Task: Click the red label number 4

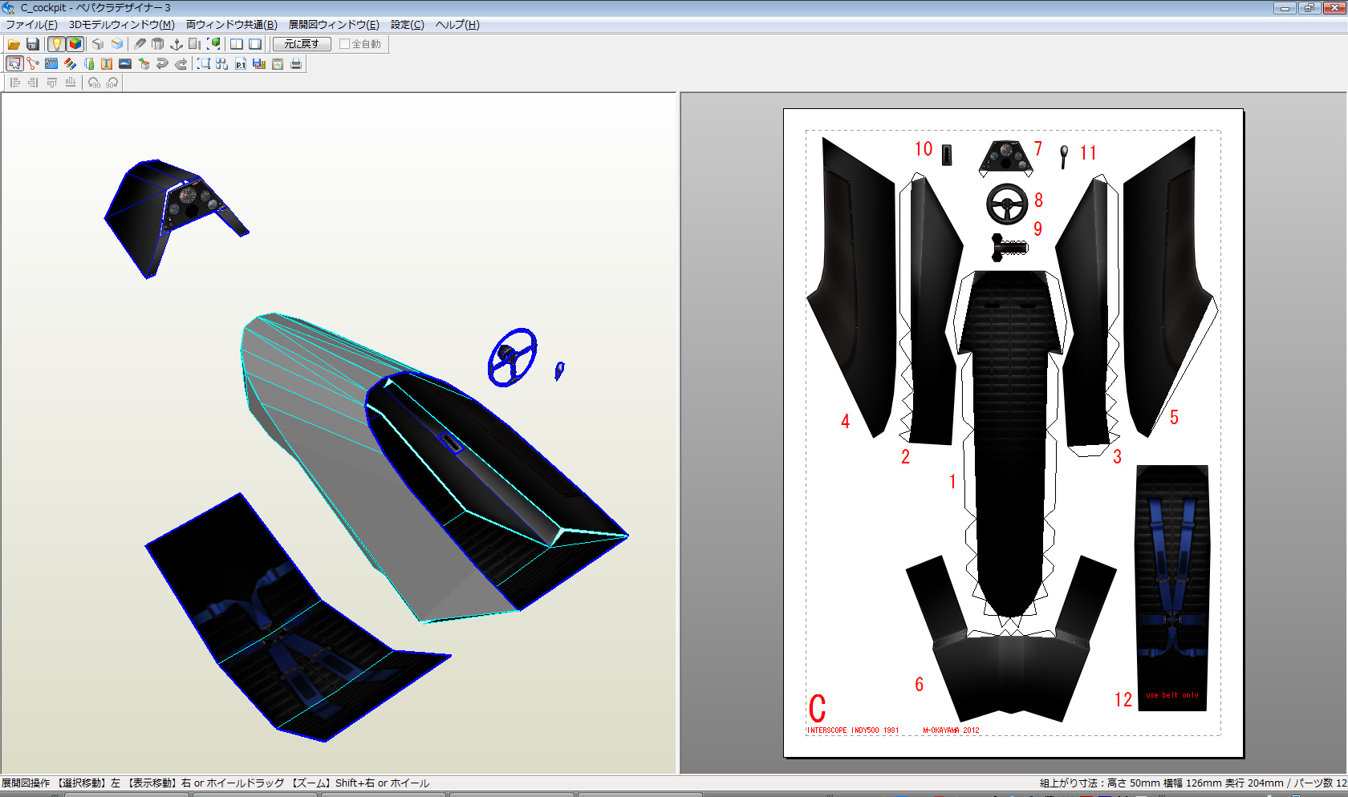Action: click(x=845, y=421)
